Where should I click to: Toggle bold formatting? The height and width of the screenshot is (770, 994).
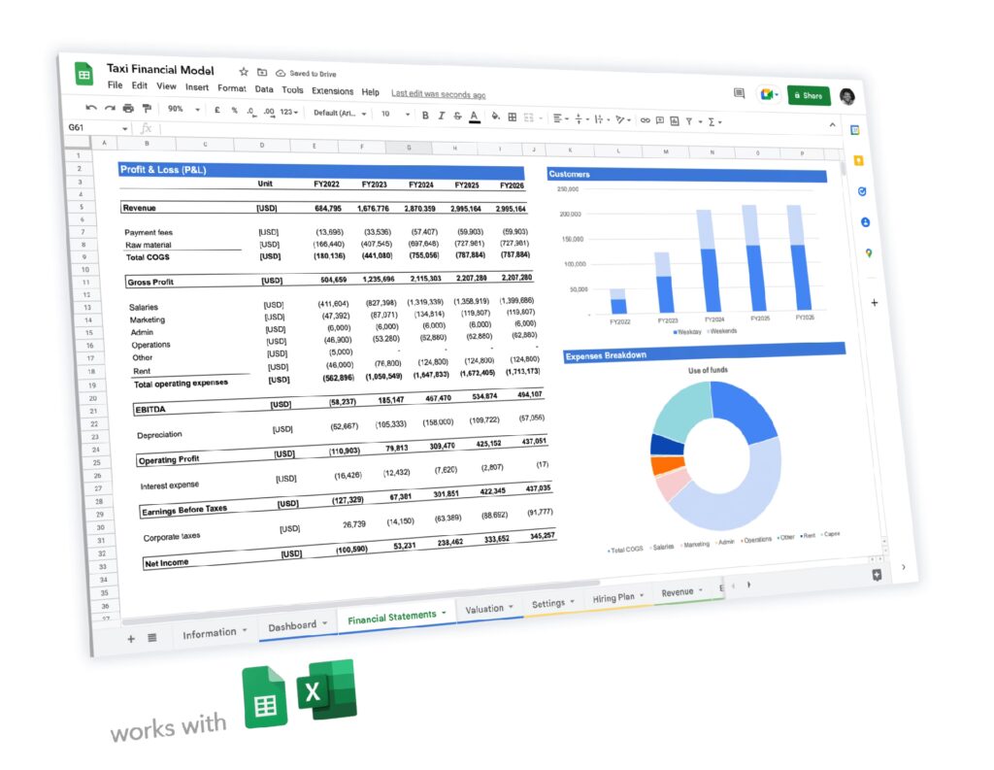425,115
